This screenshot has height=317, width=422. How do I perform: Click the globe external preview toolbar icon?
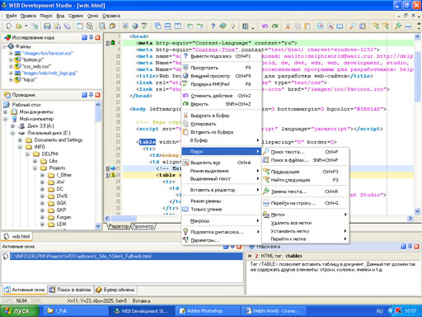(x=135, y=26)
